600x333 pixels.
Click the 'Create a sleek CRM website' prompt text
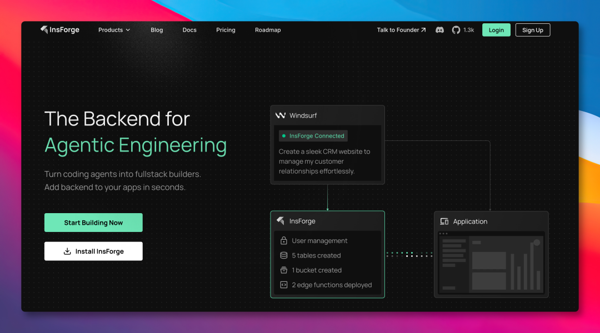[324, 162]
